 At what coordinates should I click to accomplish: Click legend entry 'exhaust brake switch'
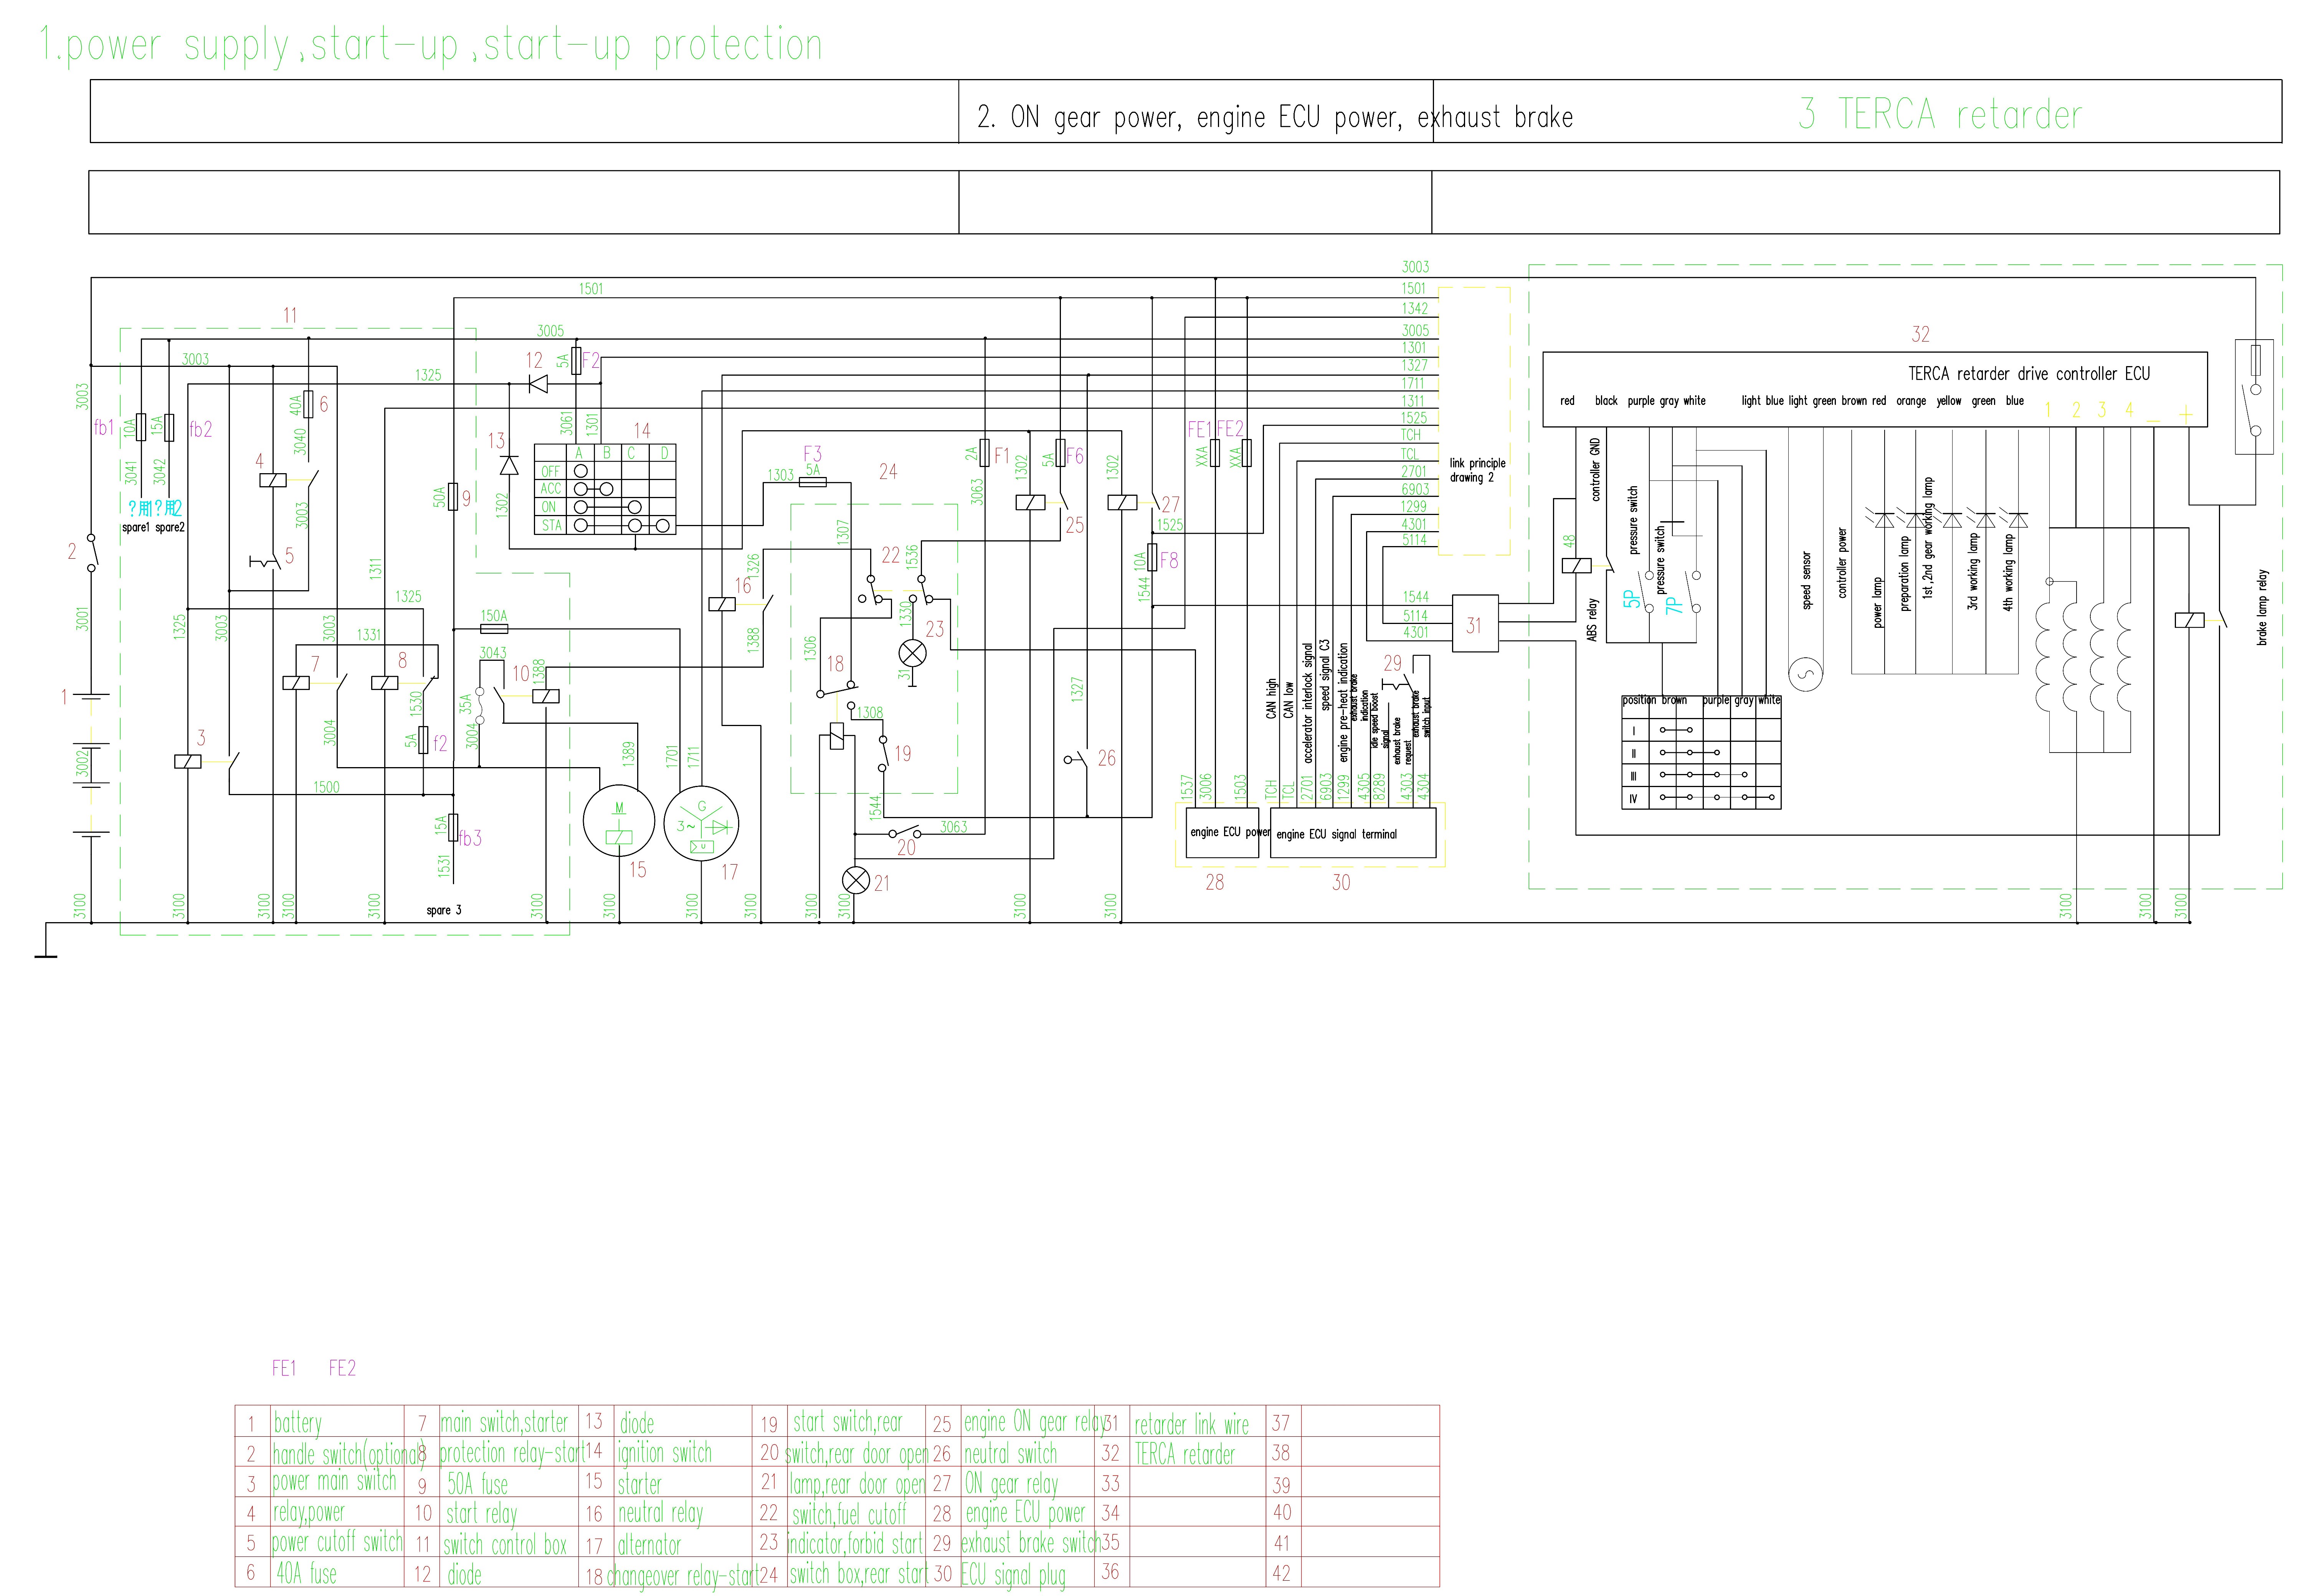point(1031,1543)
